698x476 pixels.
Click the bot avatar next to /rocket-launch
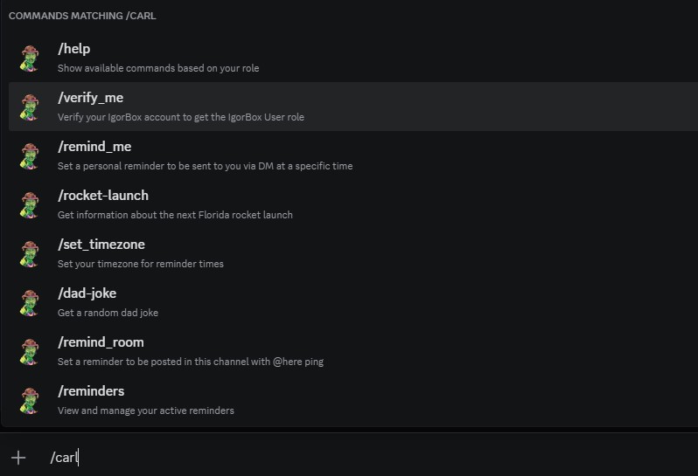tap(30, 204)
